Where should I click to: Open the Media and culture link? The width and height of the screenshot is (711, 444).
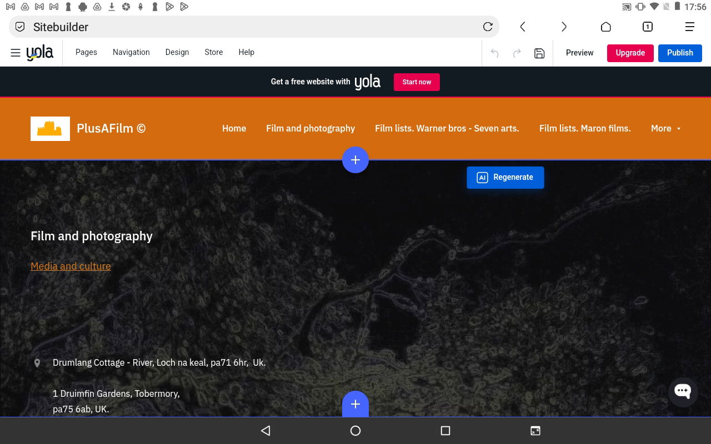71,266
